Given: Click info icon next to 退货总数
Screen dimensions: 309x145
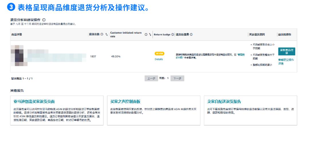Looking at the screenshot, I should [x=102, y=35].
